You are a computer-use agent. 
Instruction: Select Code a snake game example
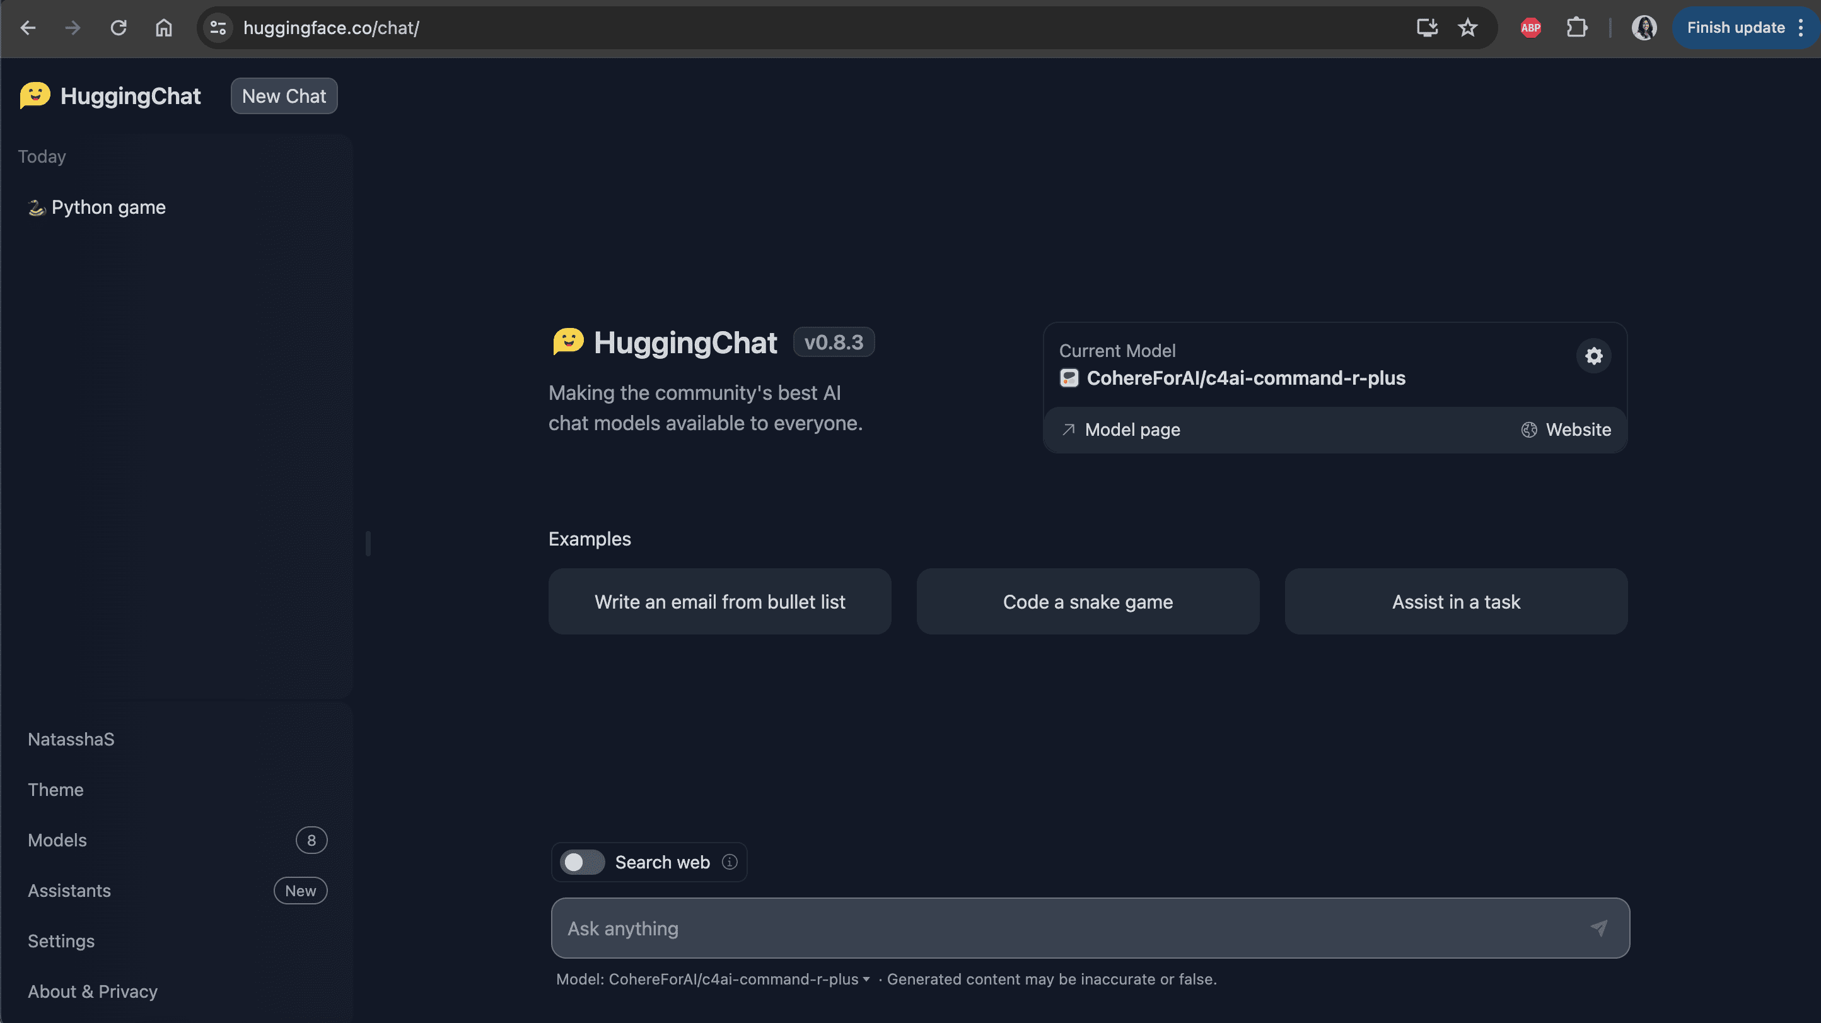1087,602
